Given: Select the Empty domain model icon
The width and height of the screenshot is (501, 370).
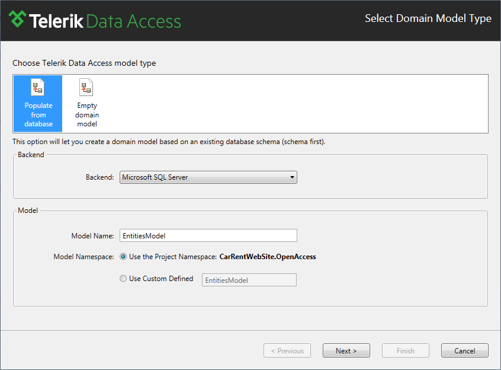Looking at the screenshot, I should point(86,103).
